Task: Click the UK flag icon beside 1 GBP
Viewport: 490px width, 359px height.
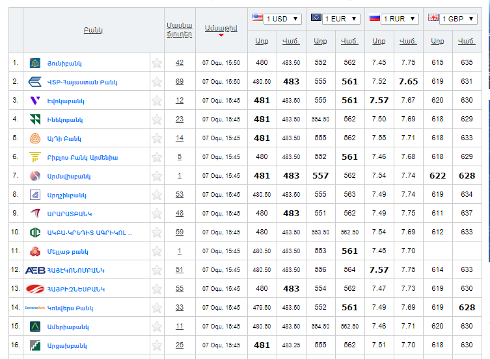Action: (x=433, y=17)
